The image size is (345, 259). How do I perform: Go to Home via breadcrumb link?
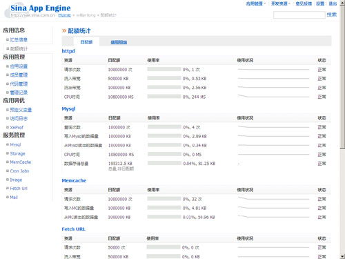coord(64,15)
